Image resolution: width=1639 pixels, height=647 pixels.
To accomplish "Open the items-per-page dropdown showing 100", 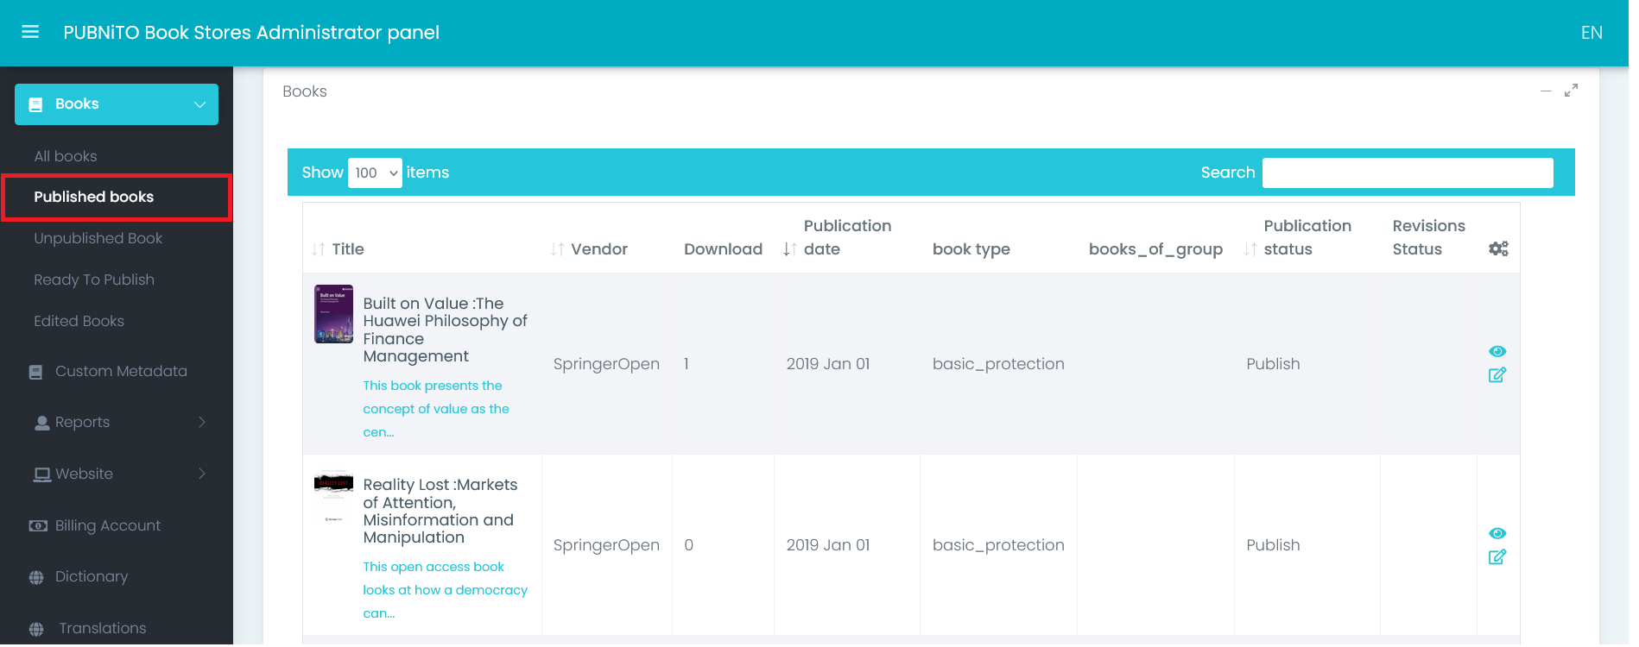I will pos(375,173).
